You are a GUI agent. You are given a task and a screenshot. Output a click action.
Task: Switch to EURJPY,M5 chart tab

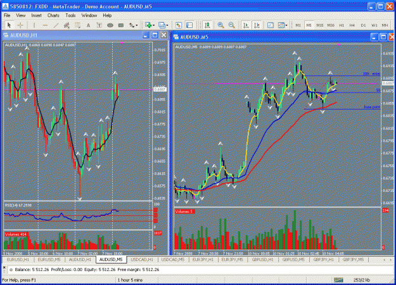pos(232,260)
